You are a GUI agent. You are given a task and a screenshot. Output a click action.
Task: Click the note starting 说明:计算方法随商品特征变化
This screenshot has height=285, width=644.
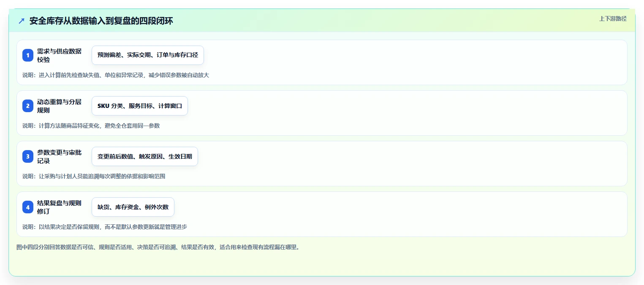91,126
